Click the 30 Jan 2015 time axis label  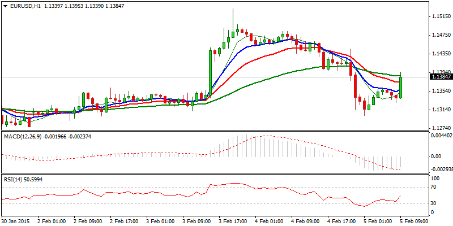(x=15, y=221)
